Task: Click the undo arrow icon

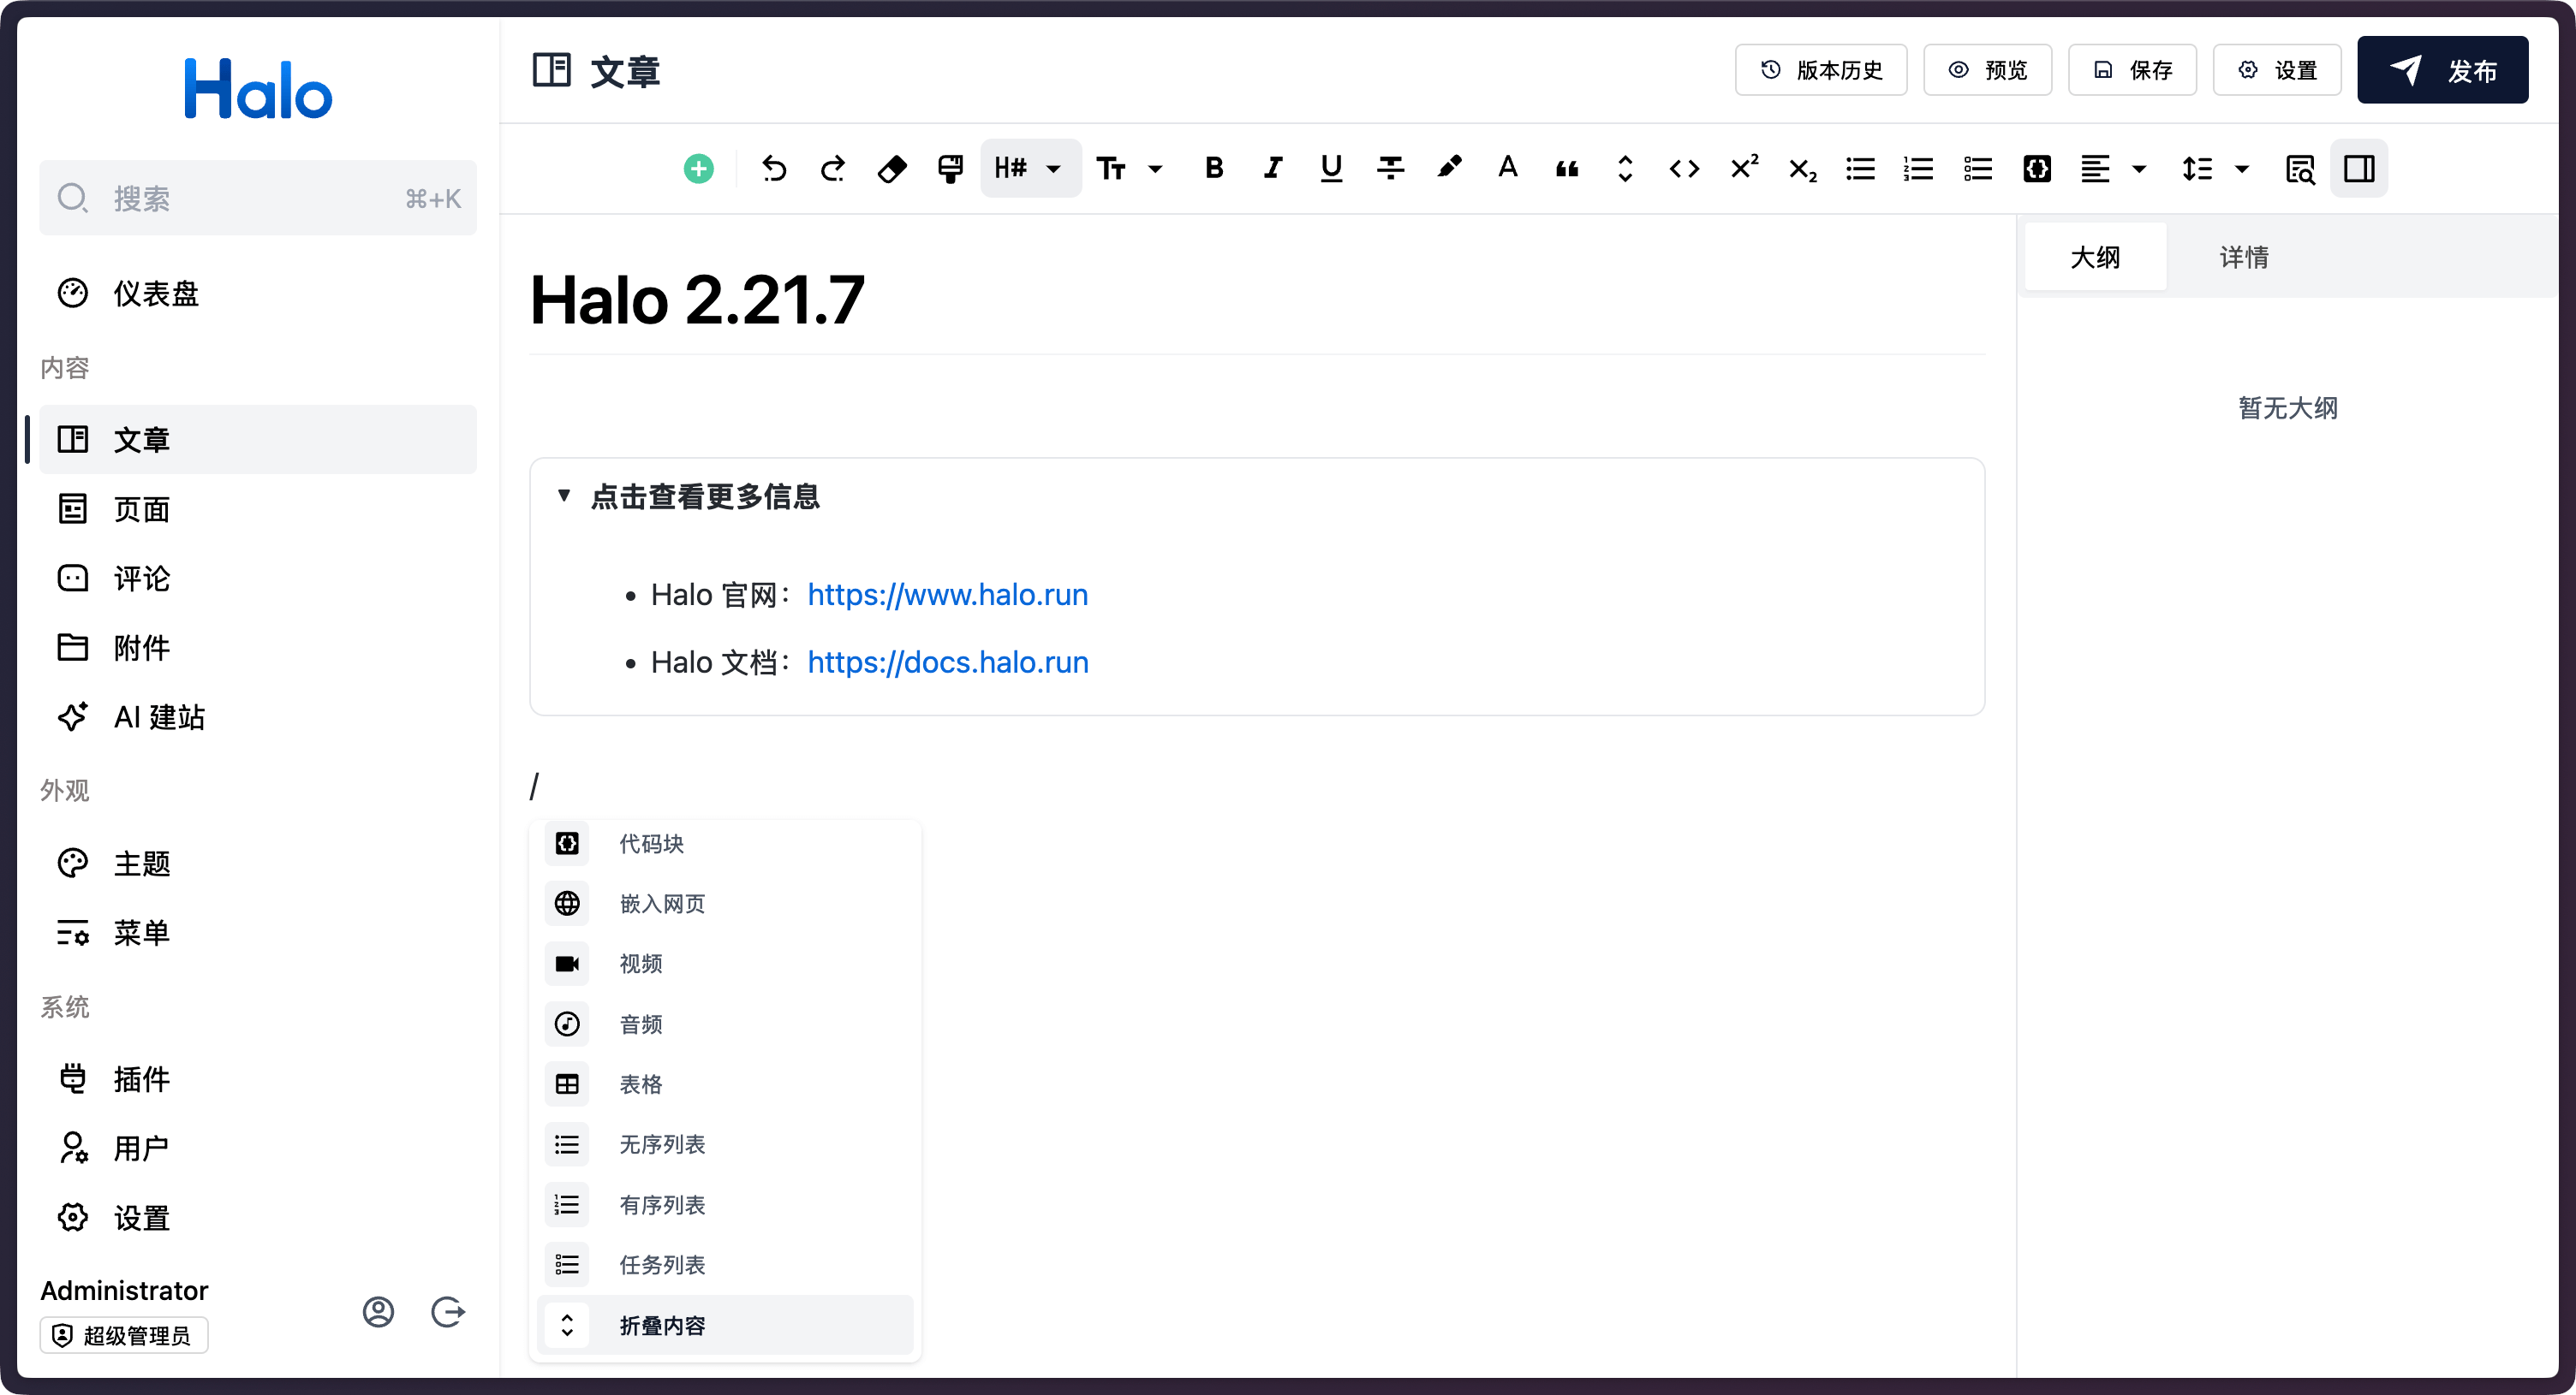Action: 774,169
